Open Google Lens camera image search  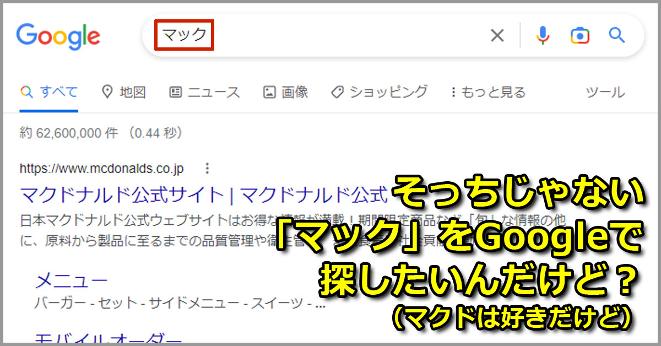tap(579, 36)
